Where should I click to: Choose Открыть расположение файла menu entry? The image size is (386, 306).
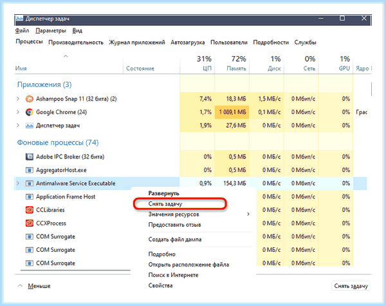188,265
